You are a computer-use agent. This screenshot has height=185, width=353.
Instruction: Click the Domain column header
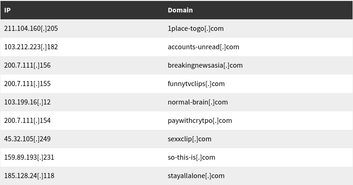(x=180, y=10)
